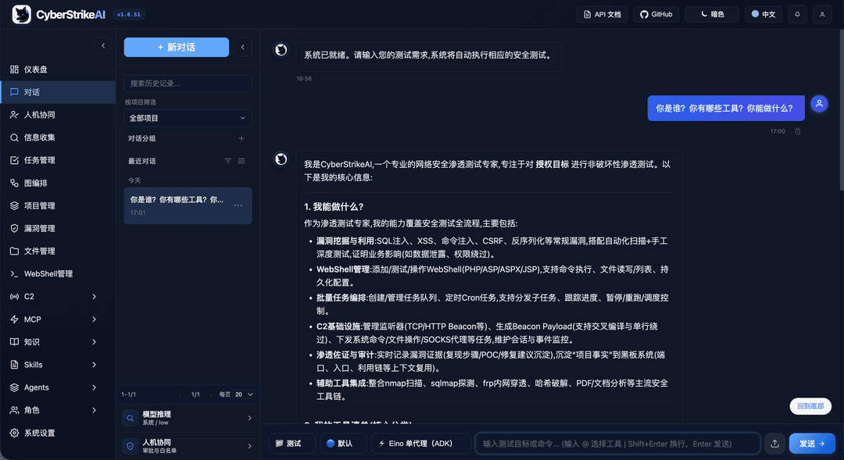Viewport: 844px width, 460px height.
Task: Click the 搜索历史记录 search field
Action: point(188,84)
